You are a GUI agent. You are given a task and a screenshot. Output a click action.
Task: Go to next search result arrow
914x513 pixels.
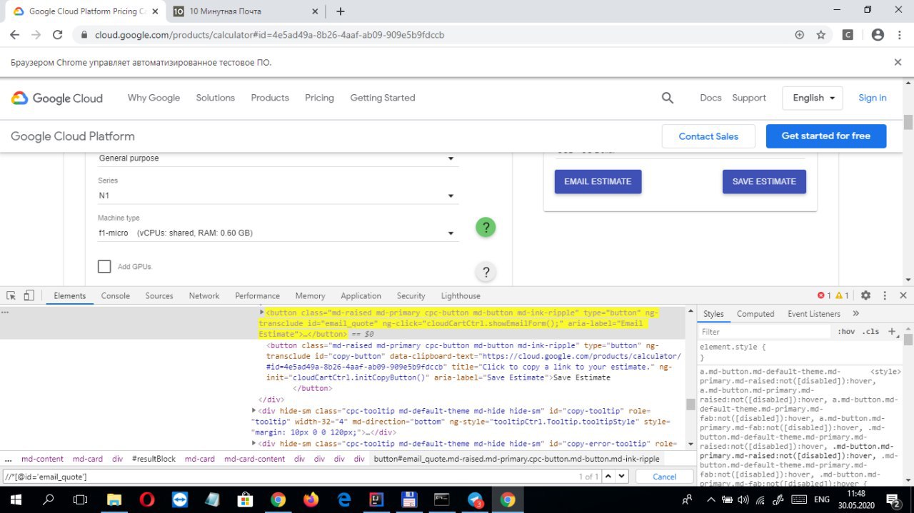[621, 476]
